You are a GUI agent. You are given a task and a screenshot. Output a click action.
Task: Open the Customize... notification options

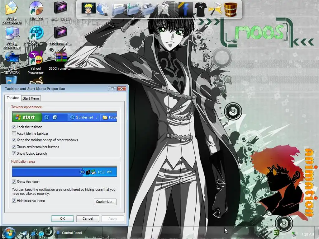point(105,202)
